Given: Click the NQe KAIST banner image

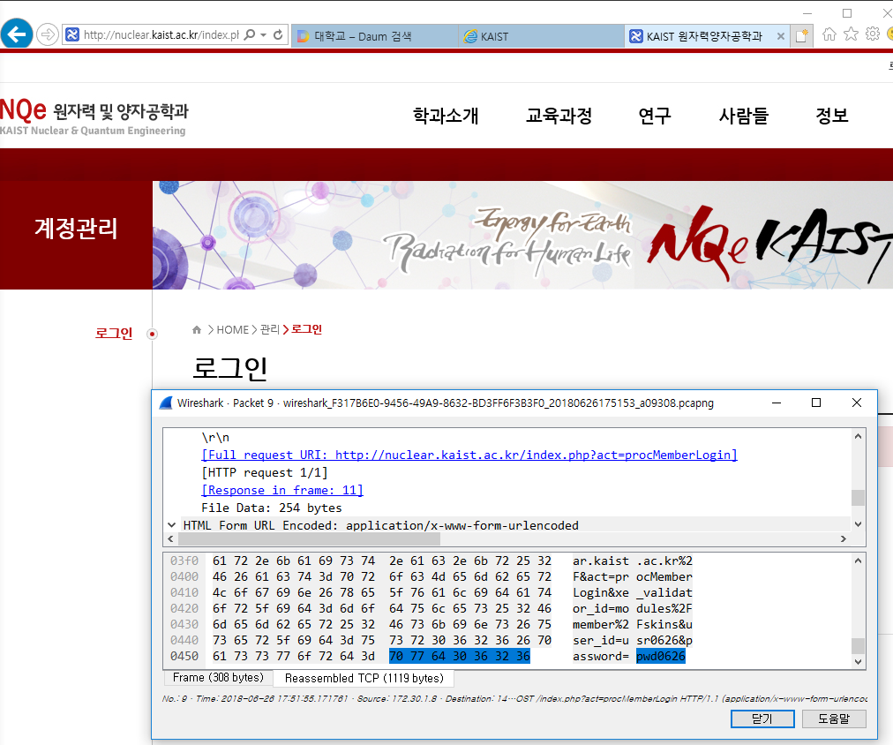Looking at the screenshot, I should pyautogui.click(x=522, y=235).
